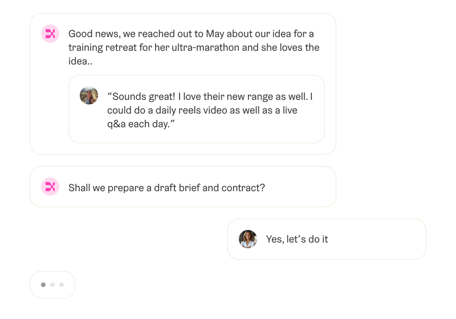Viewport: 456px width, 319px height.
Task: Open May's avatar in the quoted reply
Action: point(89,95)
